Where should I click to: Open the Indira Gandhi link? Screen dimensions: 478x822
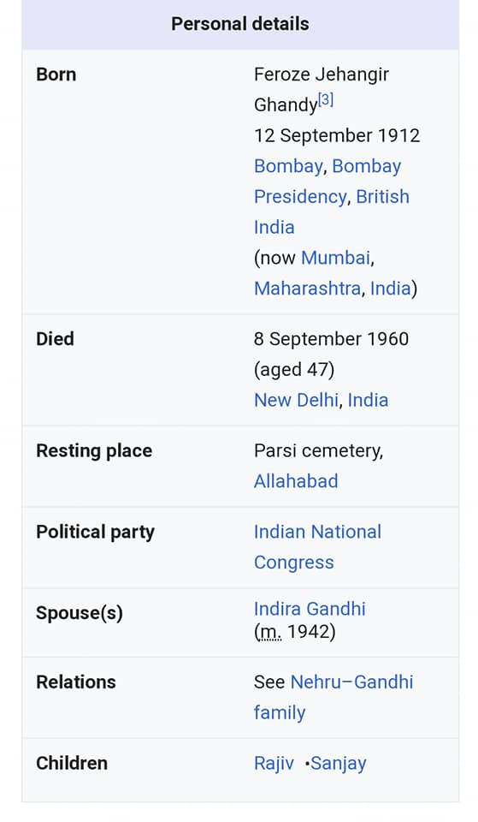310,609
